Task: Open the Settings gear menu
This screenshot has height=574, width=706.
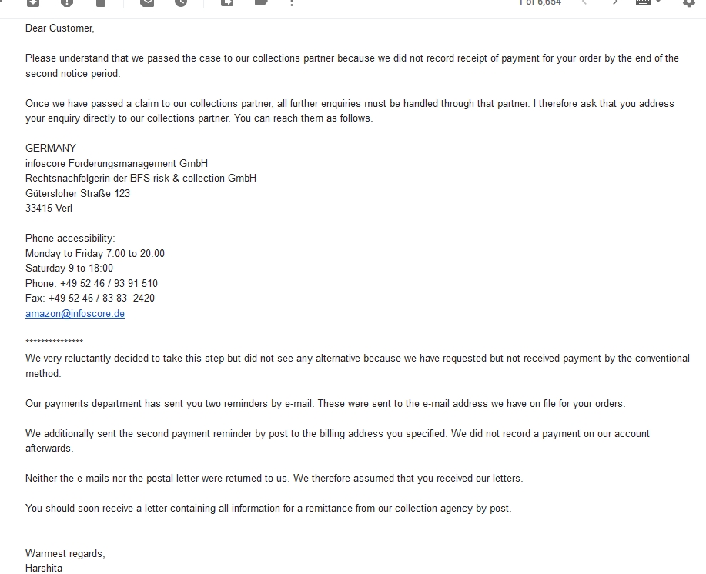Action: point(689,2)
